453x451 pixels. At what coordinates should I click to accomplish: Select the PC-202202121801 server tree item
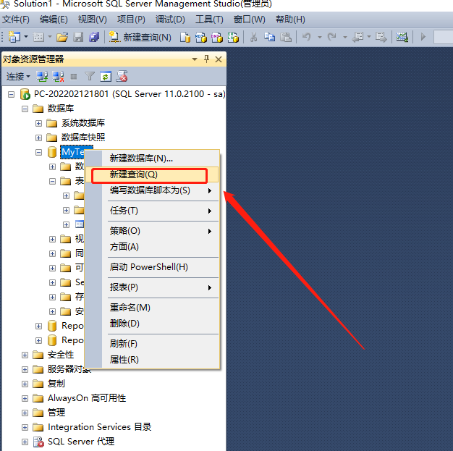pyautogui.click(x=130, y=94)
